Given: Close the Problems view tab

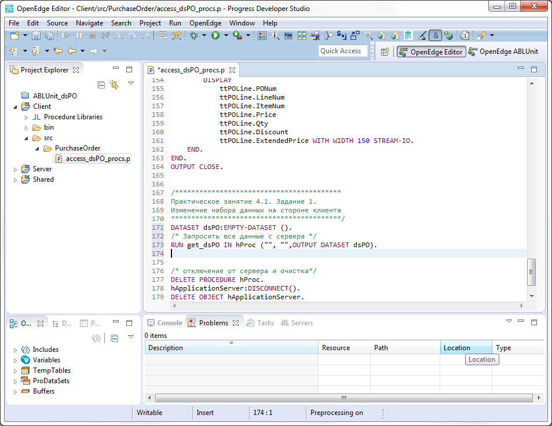Looking at the screenshot, I should tap(236, 323).
